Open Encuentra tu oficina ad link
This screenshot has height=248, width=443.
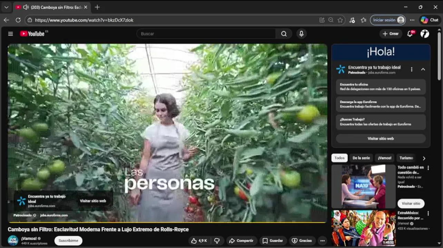[x=381, y=86]
